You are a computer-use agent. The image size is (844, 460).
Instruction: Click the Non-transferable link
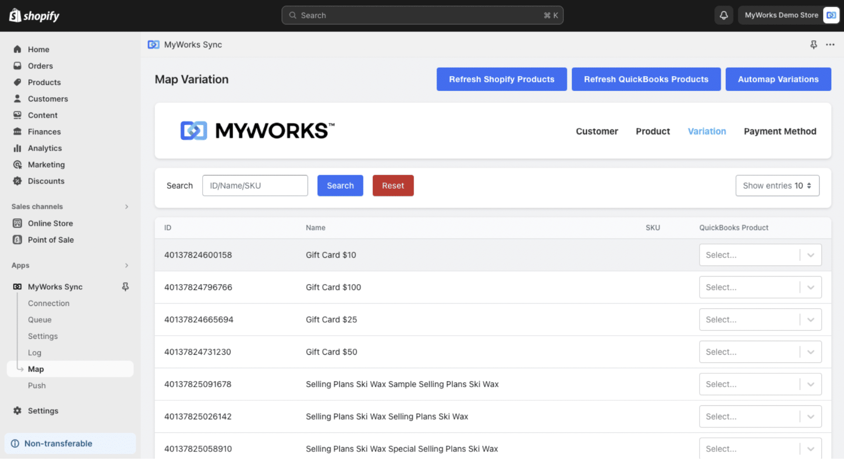point(58,444)
